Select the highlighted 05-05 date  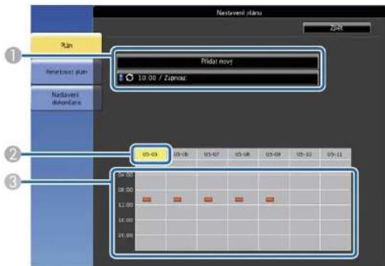click(x=150, y=154)
